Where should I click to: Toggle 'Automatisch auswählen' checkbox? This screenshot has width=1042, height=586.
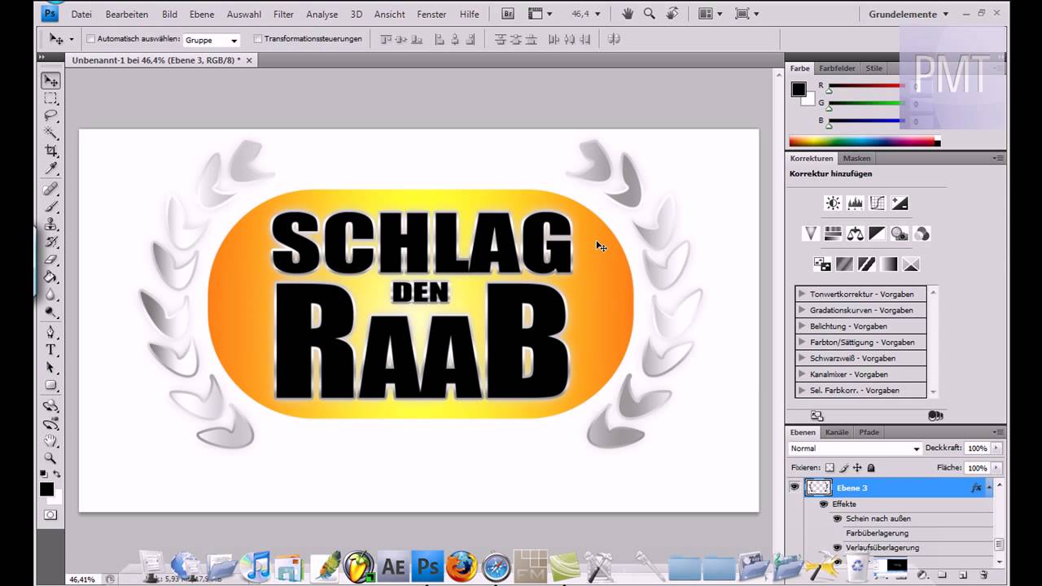[x=90, y=39]
